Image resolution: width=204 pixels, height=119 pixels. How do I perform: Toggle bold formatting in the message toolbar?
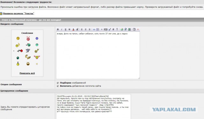58,29
